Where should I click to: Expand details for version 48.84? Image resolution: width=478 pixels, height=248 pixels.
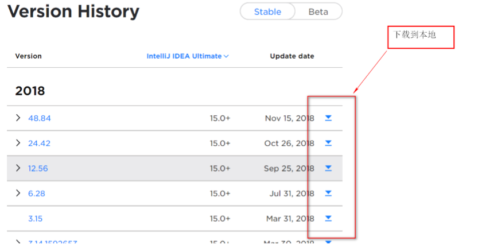coord(18,118)
